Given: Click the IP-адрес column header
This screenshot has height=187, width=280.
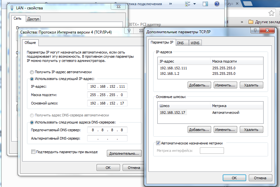Looking at the screenshot, I should coord(184,61).
